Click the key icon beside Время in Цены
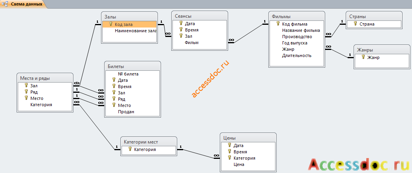This screenshot has width=412, height=173. pos(229,151)
